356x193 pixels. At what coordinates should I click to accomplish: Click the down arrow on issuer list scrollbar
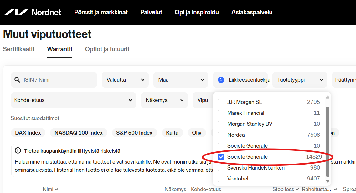click(328, 181)
